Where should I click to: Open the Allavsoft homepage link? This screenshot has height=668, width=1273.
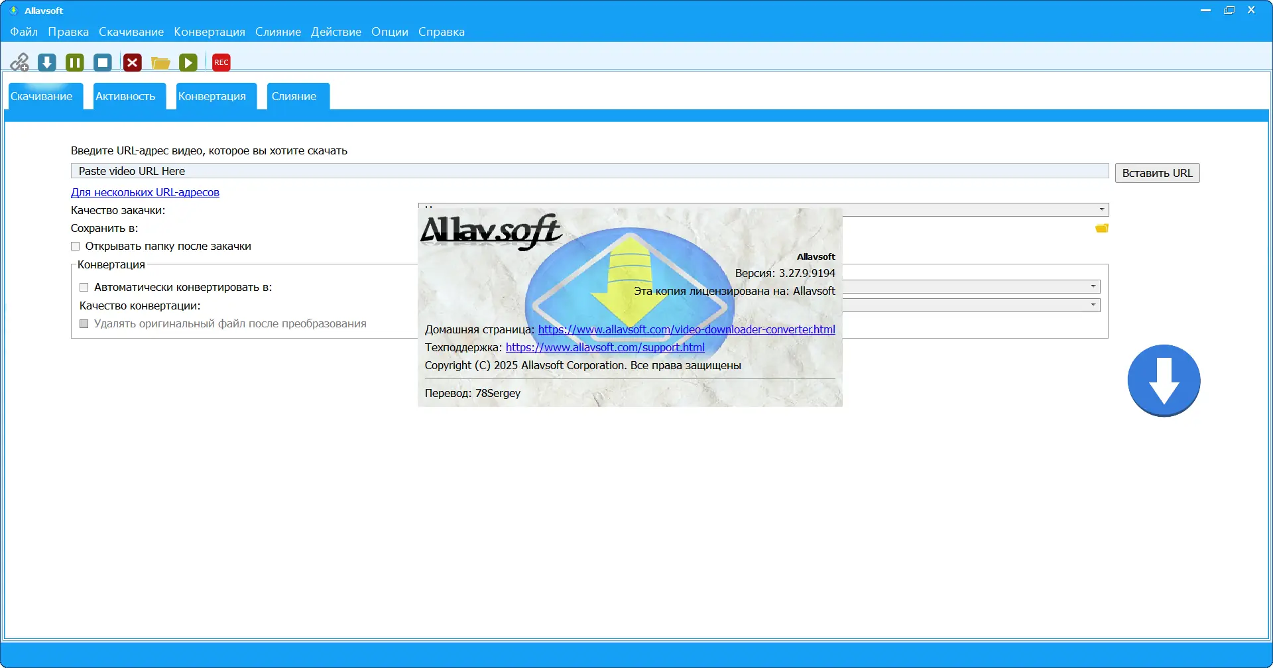(x=687, y=329)
